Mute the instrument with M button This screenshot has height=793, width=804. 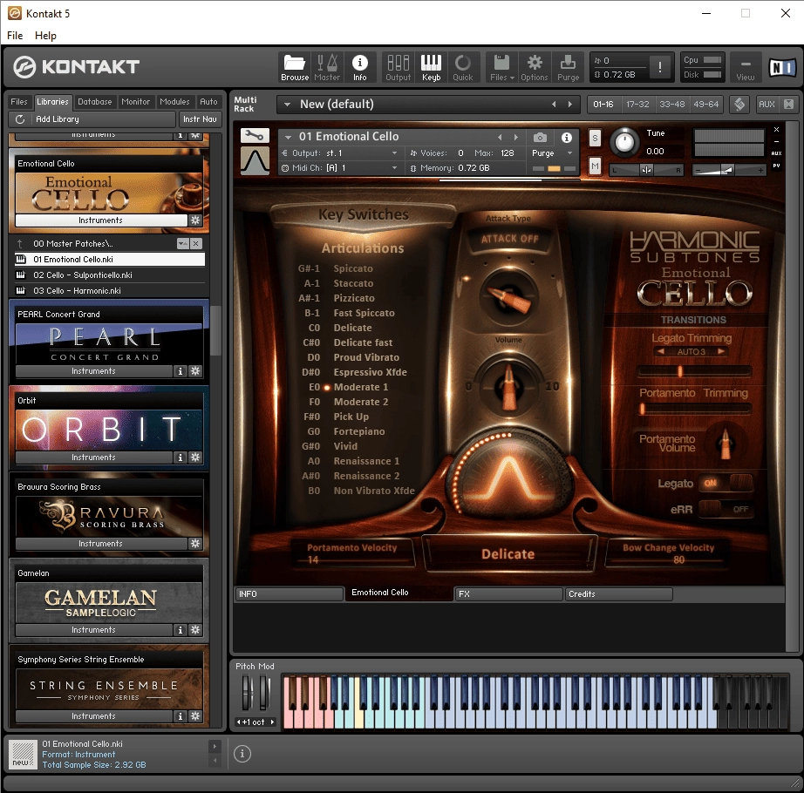click(x=595, y=166)
